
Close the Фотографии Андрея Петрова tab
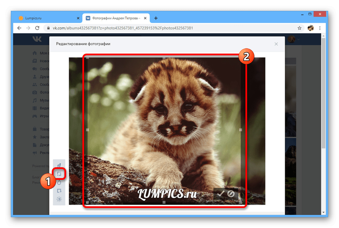(145, 18)
